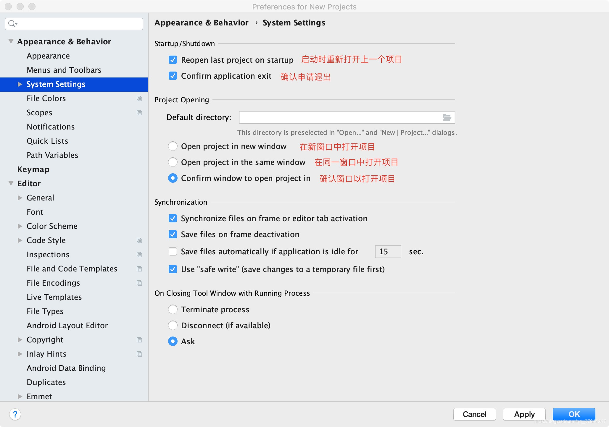Click the Cancel button

474,414
